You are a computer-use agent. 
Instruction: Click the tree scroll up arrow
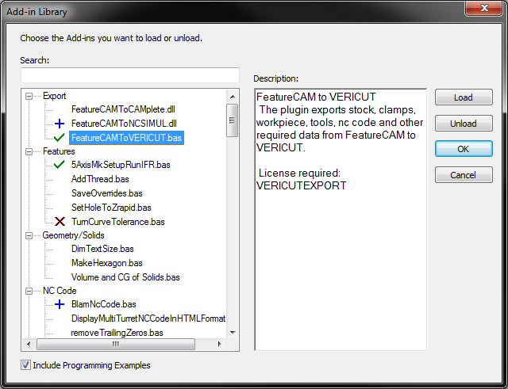233,97
